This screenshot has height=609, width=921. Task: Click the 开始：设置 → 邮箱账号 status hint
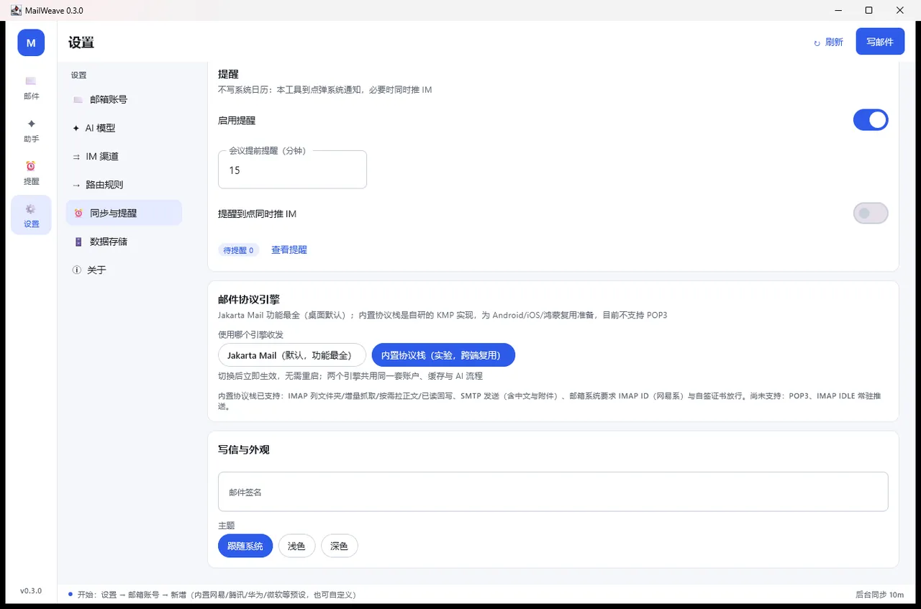coord(217,595)
